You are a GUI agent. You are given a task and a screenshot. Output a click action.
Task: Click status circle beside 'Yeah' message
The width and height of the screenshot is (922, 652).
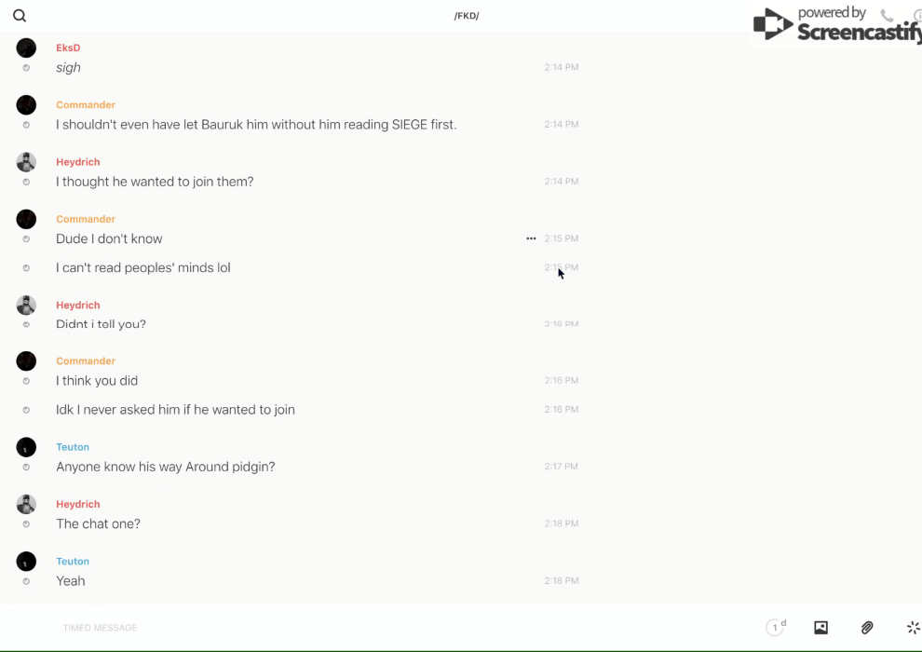[26, 581]
